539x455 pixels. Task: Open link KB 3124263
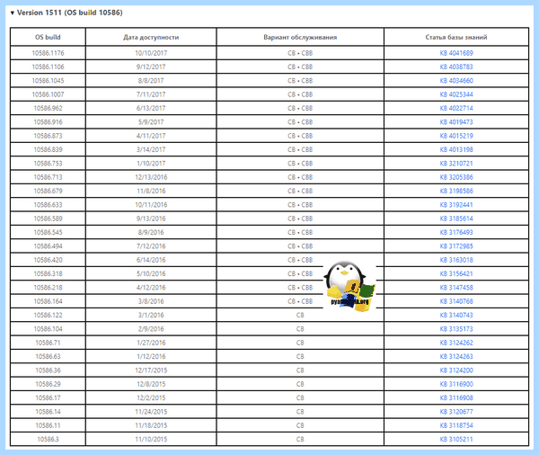pyautogui.click(x=456, y=357)
